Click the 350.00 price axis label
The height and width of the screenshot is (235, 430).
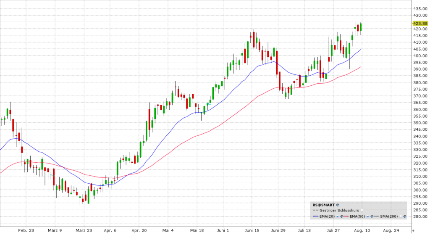click(420, 123)
